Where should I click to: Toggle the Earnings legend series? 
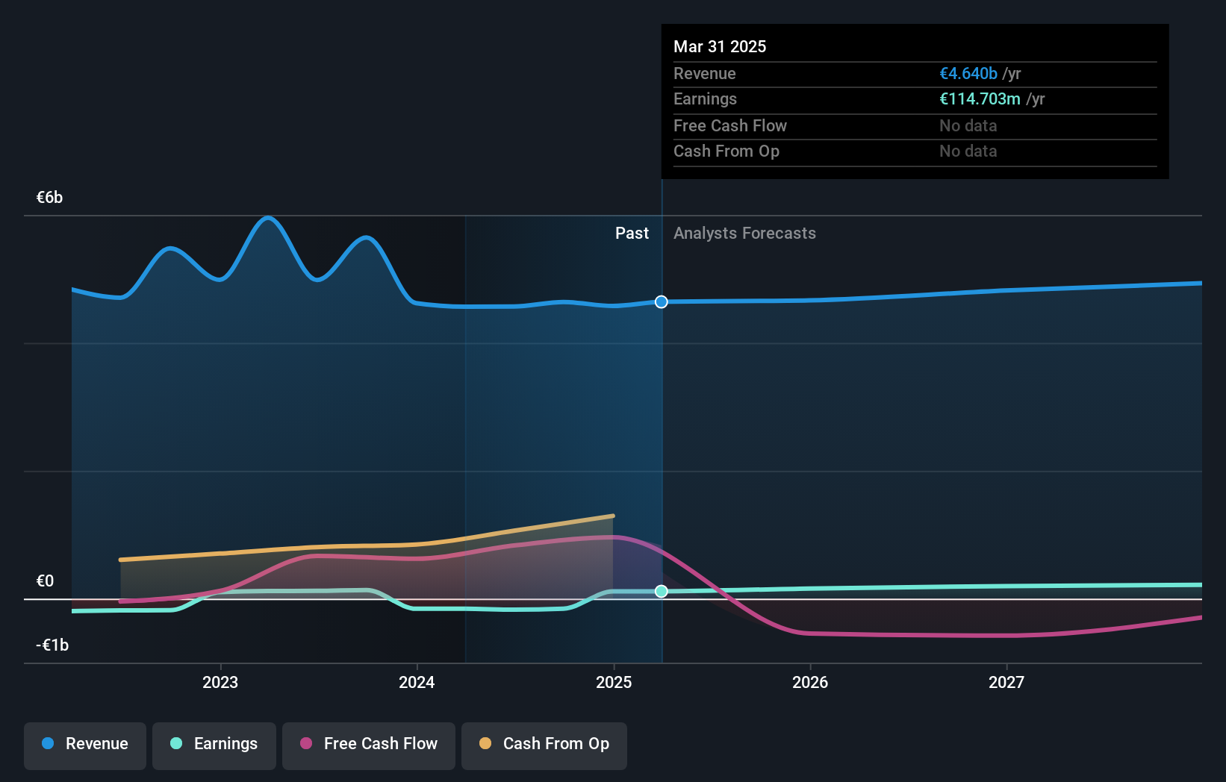pyautogui.click(x=214, y=745)
